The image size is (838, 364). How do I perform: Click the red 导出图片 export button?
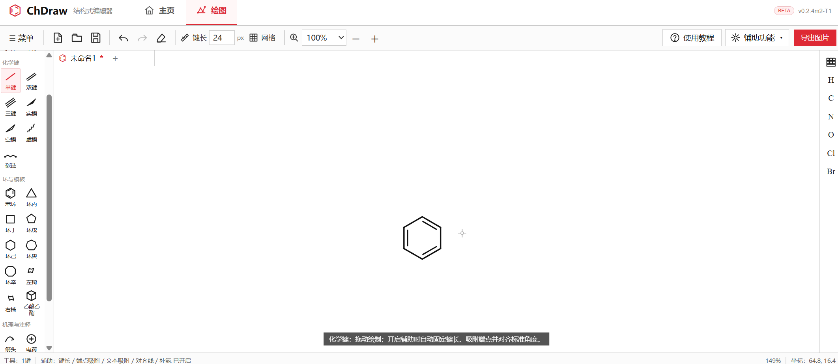click(x=815, y=38)
